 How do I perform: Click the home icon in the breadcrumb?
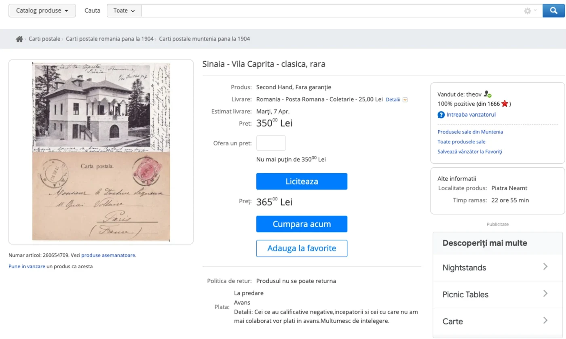pyautogui.click(x=19, y=38)
